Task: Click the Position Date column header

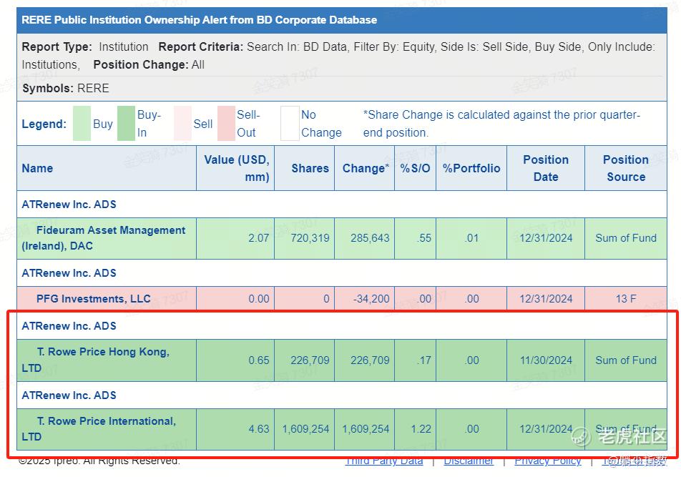Action: [546, 168]
